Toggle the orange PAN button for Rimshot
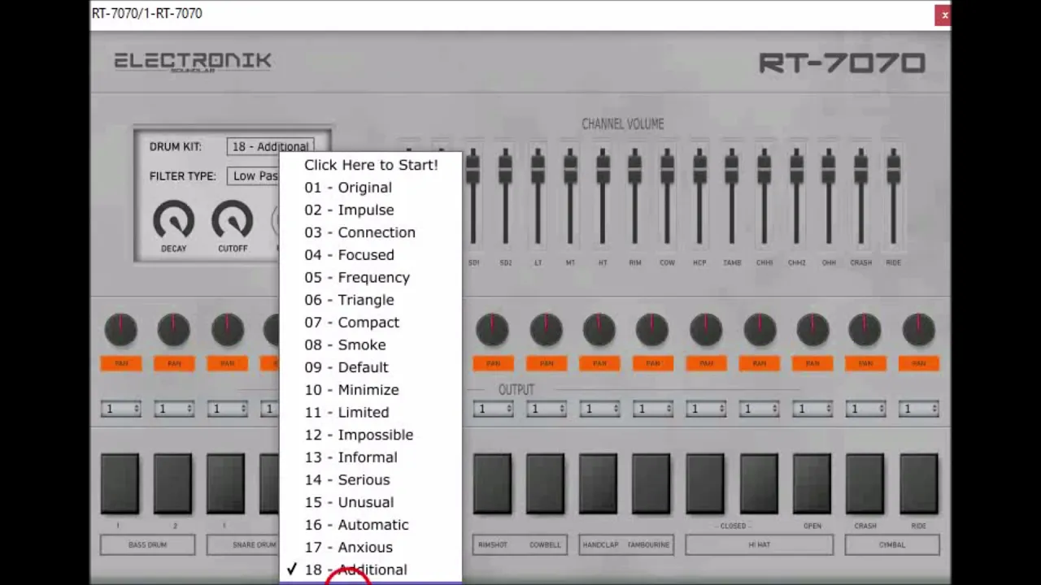 pos(493,363)
